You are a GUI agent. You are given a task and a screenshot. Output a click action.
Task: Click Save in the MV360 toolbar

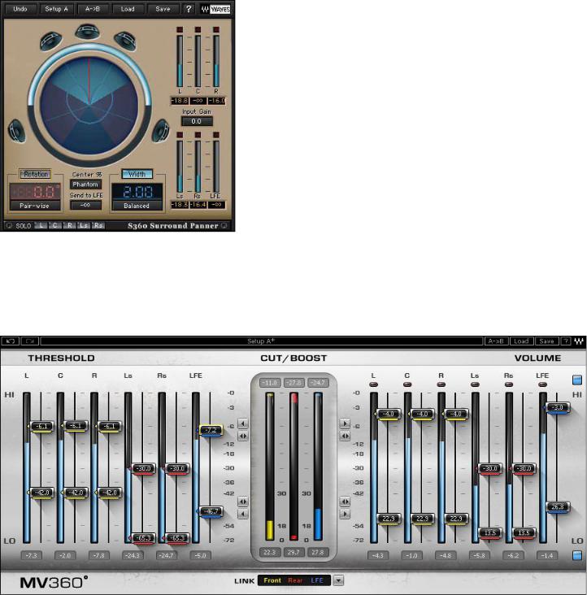point(546,341)
